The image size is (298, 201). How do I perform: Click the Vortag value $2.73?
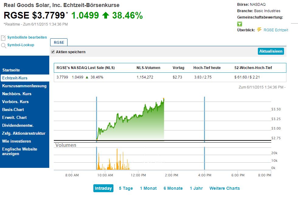[x=177, y=77]
